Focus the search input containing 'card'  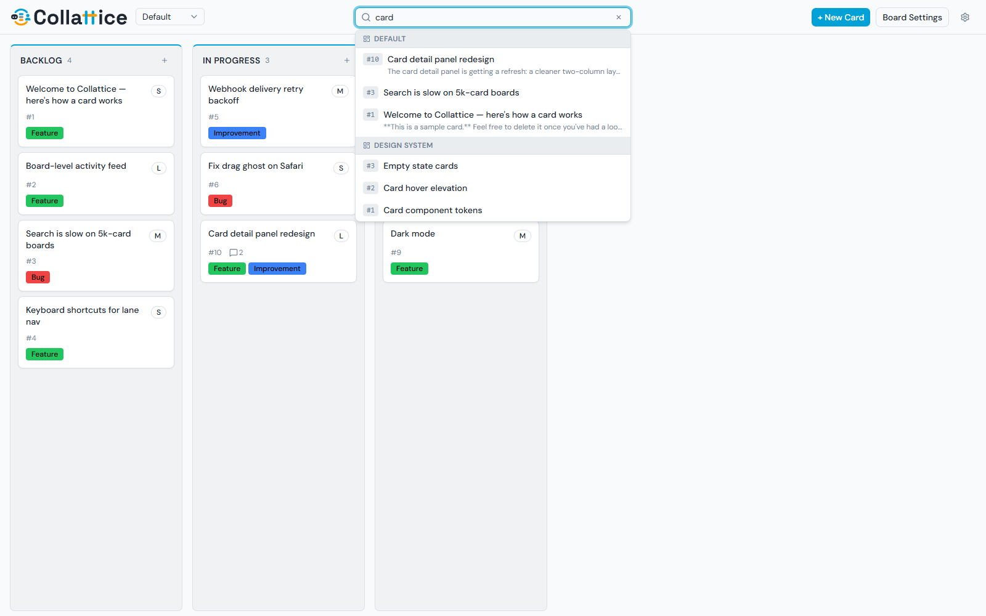[493, 17]
